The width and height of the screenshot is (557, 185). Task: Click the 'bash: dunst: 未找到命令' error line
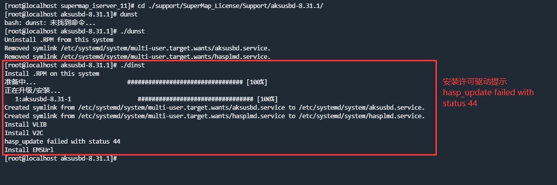coord(45,23)
